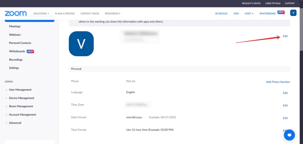Edit the Date Format setting
The image size is (303, 144).
click(x=285, y=118)
